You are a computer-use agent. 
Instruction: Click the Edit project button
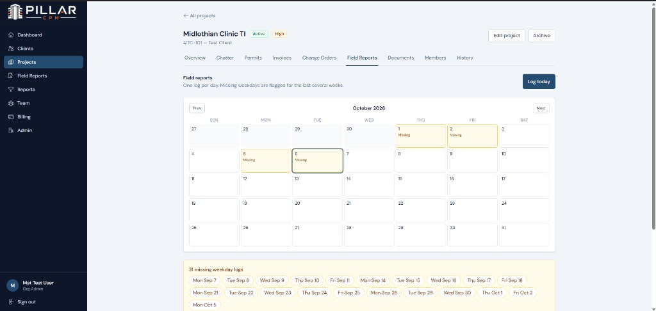[506, 36]
